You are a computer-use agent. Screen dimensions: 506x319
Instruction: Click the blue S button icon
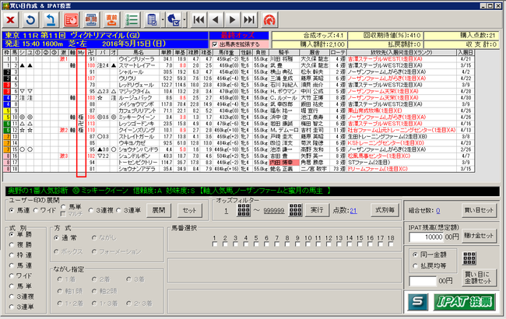(417, 302)
